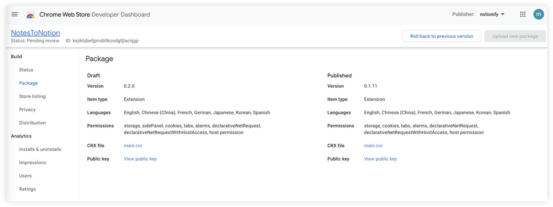Screen dimensions: 553x207
Task: Open the Status section in sidebar
Action: coord(26,70)
